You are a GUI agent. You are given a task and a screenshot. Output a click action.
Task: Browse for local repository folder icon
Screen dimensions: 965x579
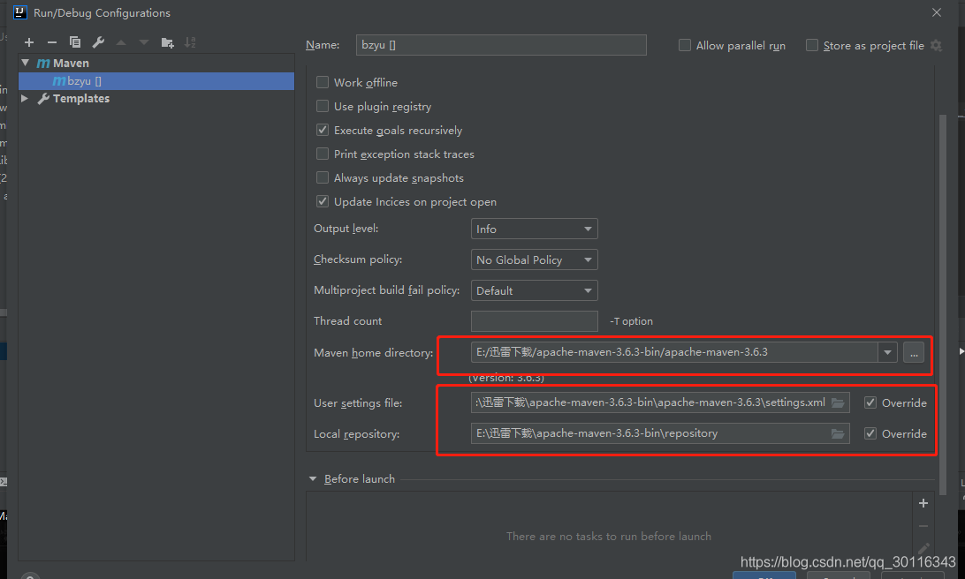click(838, 433)
